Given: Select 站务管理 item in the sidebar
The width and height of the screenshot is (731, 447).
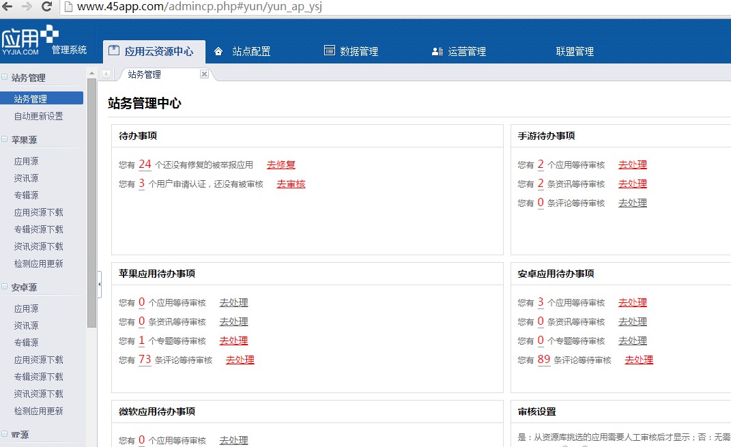Looking at the screenshot, I should coord(42,98).
